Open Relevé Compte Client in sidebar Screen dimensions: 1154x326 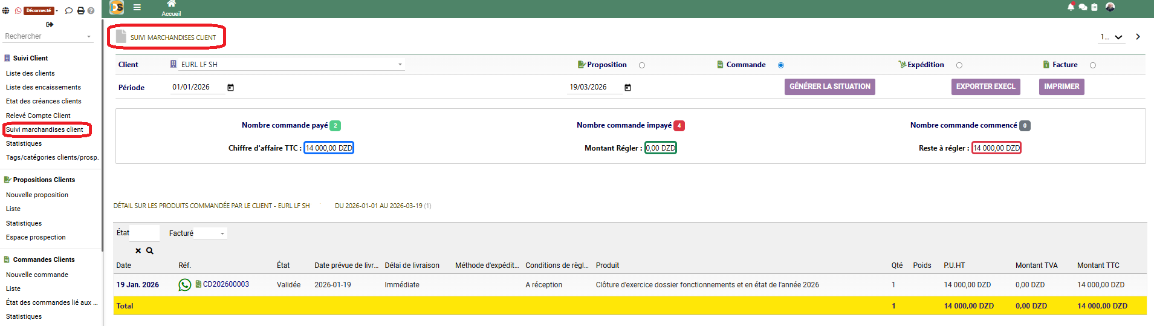[x=38, y=116]
